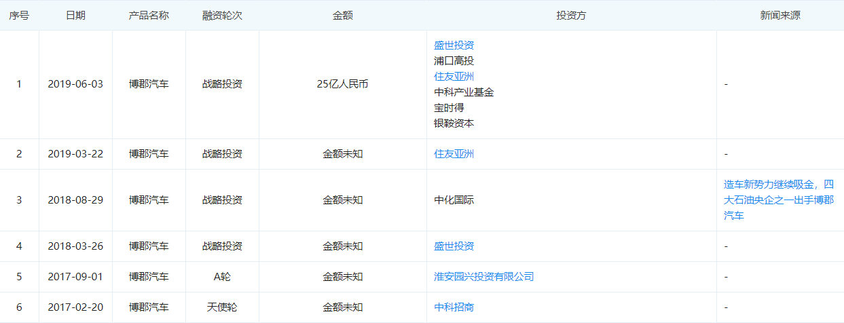This screenshot has width=844, height=323.
Task: Select the 2017-02-20 date cell
Action: (x=75, y=307)
